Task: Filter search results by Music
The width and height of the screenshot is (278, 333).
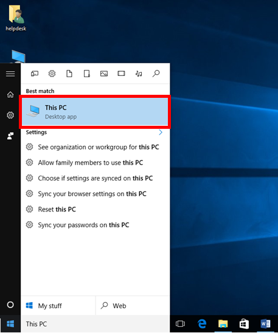Action: click(139, 74)
